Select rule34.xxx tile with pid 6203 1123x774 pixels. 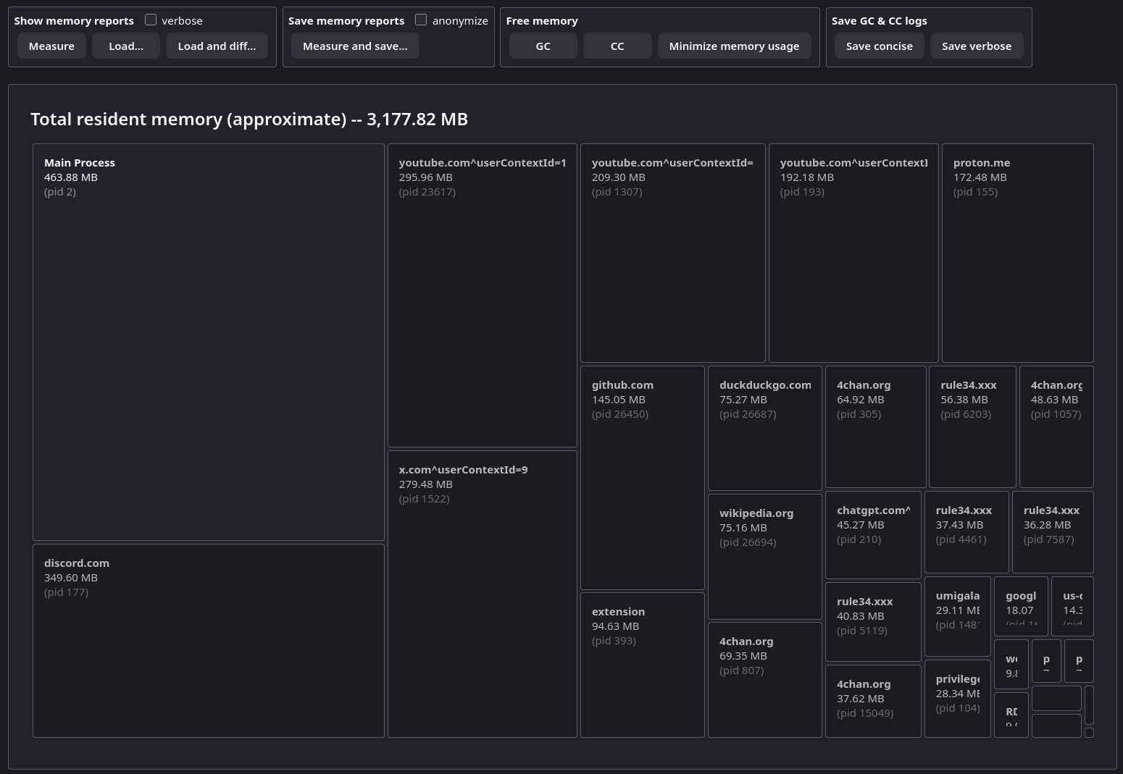972,426
